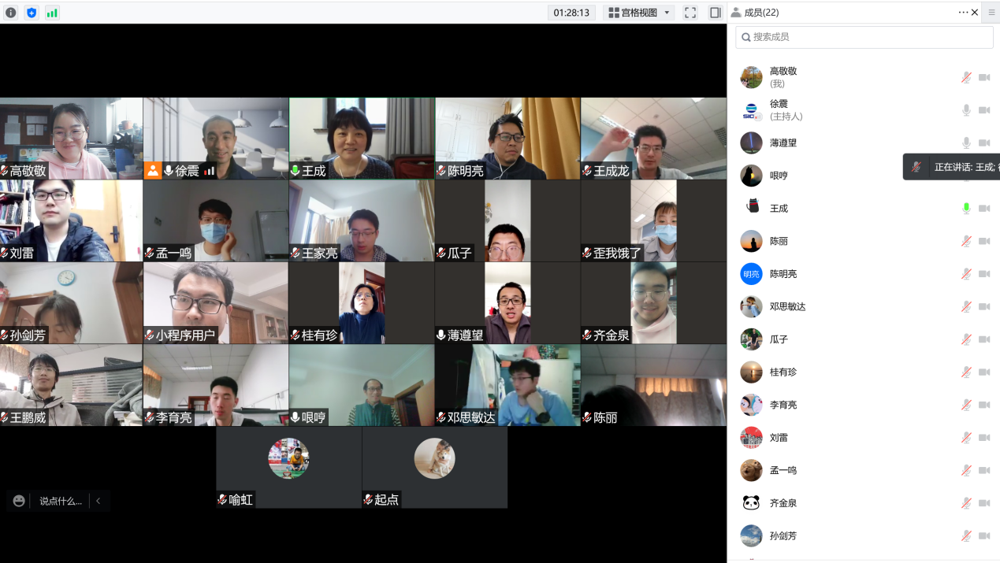Image resolution: width=1000 pixels, height=563 pixels.
Task: Select 邓思敏达 in the member list
Action: point(787,307)
